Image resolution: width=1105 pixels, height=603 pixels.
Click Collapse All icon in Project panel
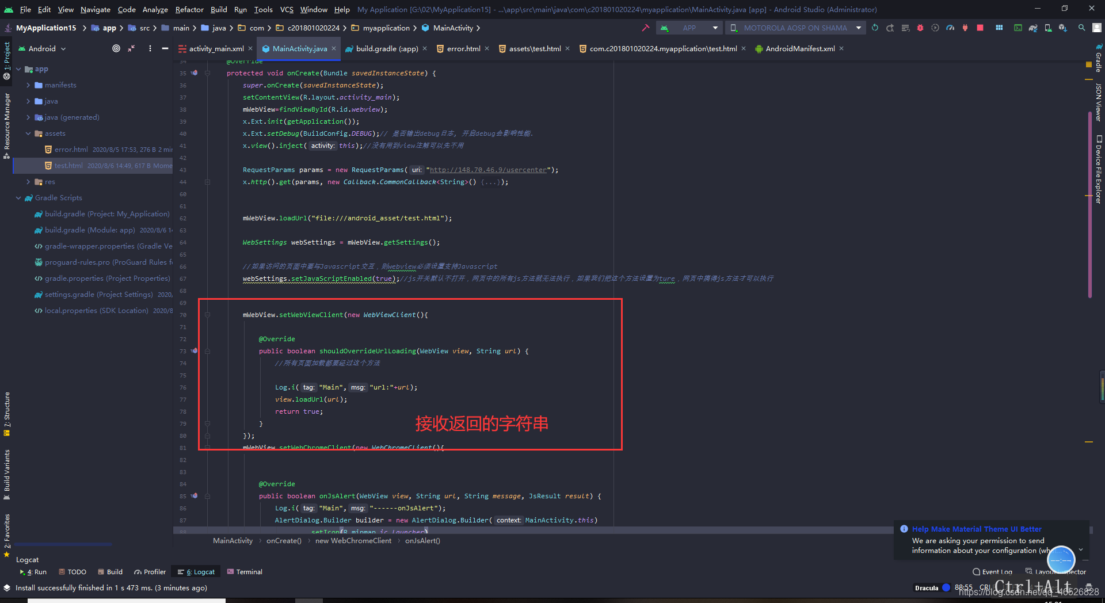pos(131,48)
